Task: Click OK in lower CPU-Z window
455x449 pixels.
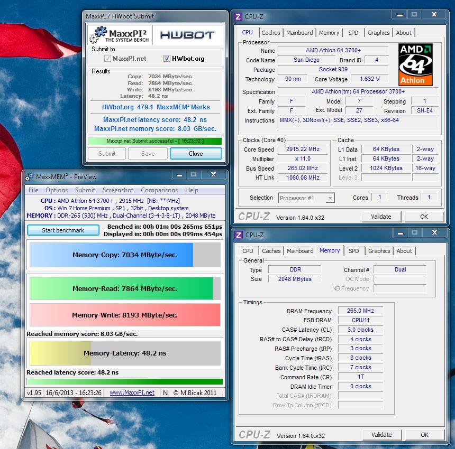Action: 424,435
